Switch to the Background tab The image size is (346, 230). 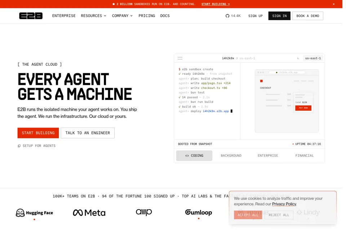(231, 156)
